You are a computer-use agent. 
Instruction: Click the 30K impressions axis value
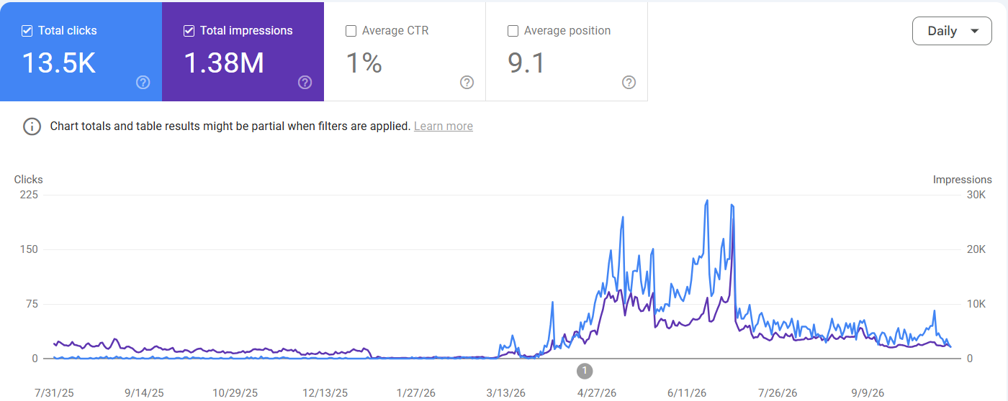click(x=976, y=195)
